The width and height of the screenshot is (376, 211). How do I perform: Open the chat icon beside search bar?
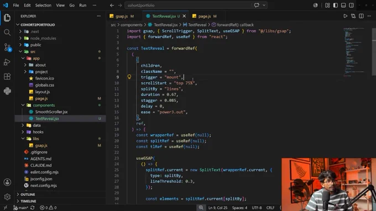[257, 6]
